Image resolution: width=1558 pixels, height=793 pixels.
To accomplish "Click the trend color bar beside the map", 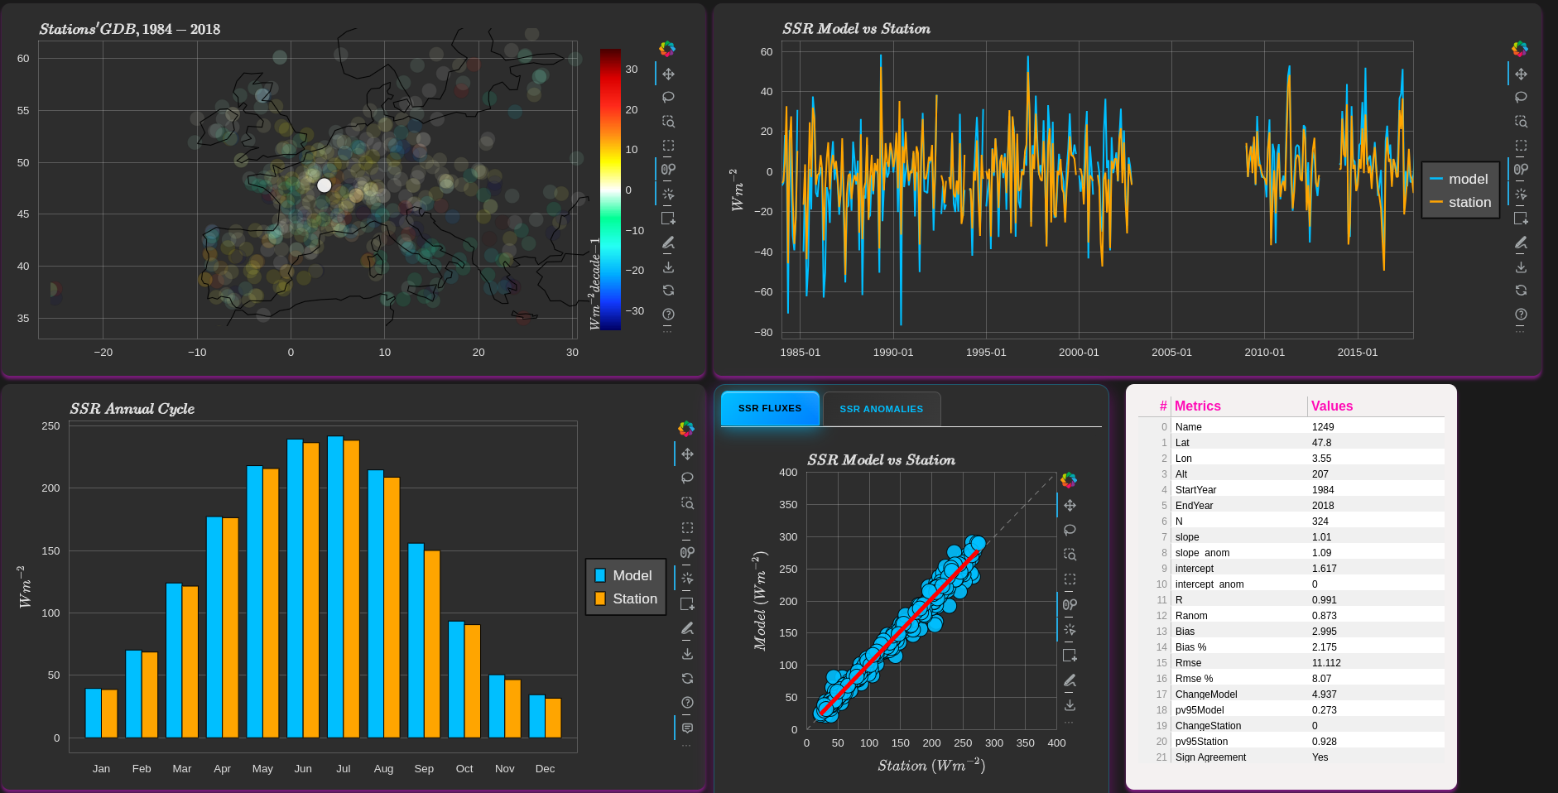I will coord(610,189).
